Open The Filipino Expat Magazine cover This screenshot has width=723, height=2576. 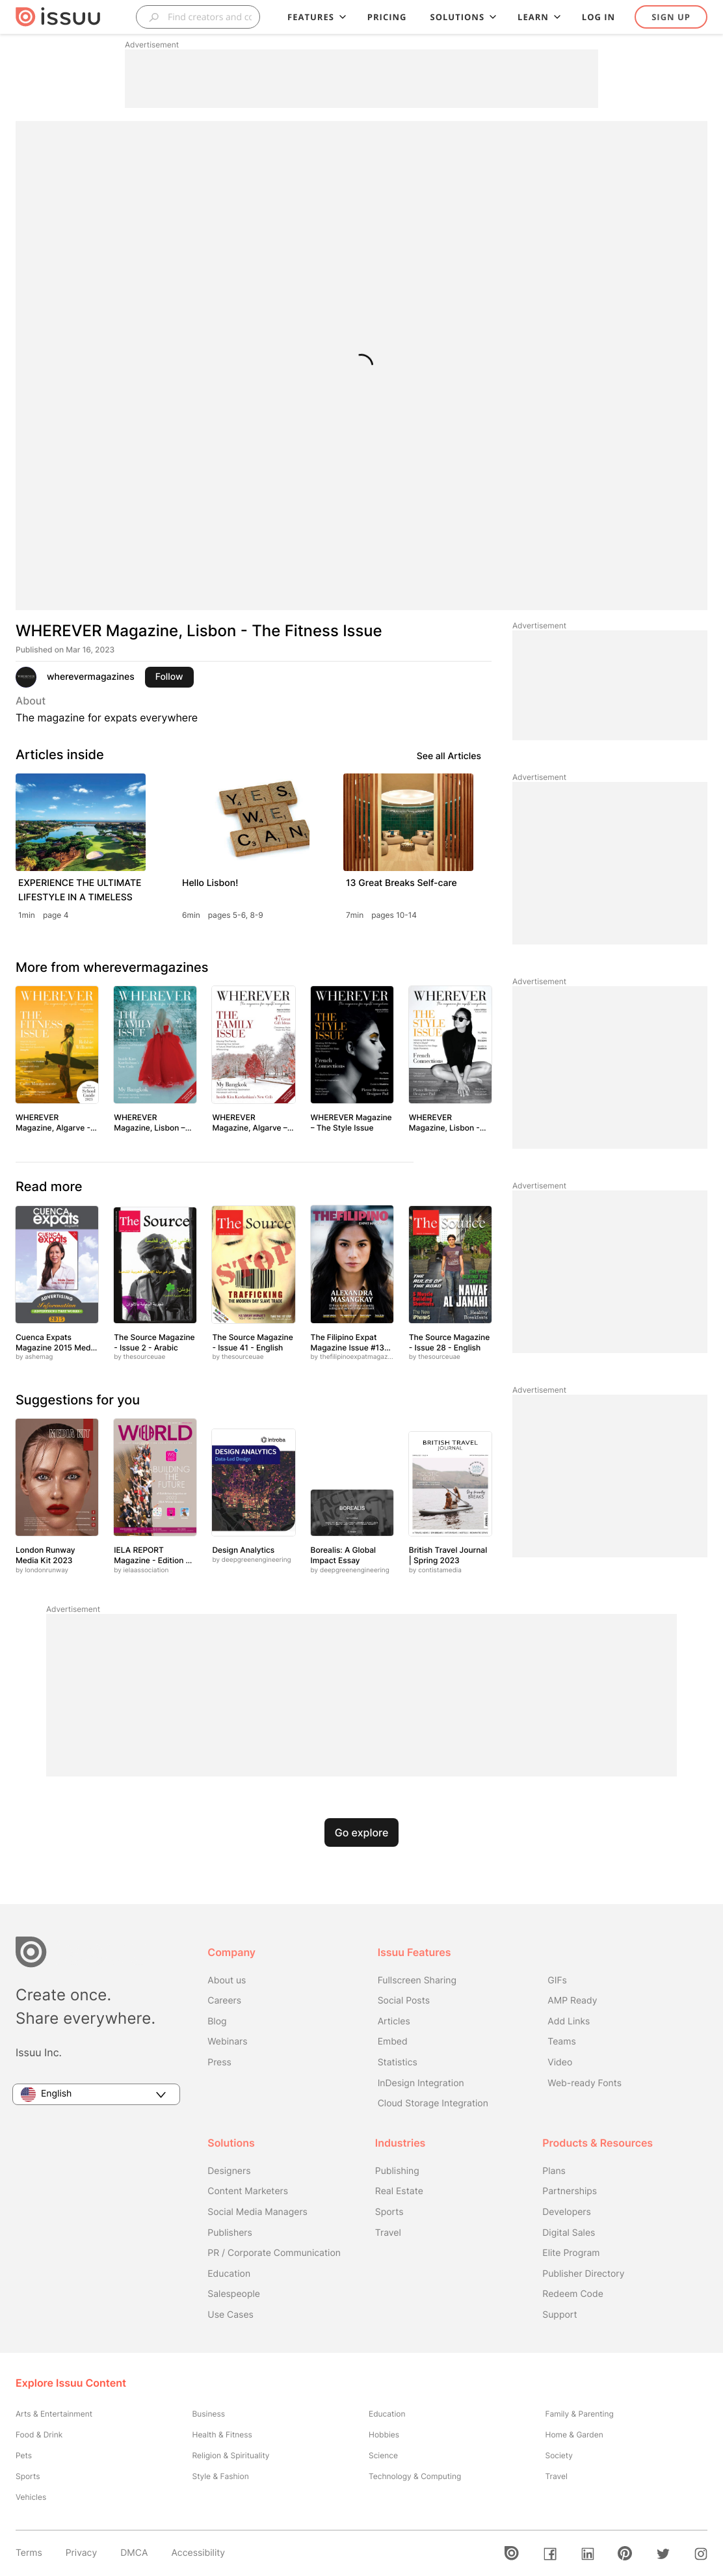(352, 1264)
